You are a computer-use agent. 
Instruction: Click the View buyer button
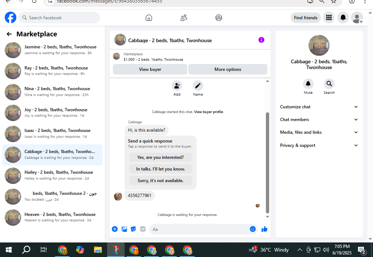point(150,69)
